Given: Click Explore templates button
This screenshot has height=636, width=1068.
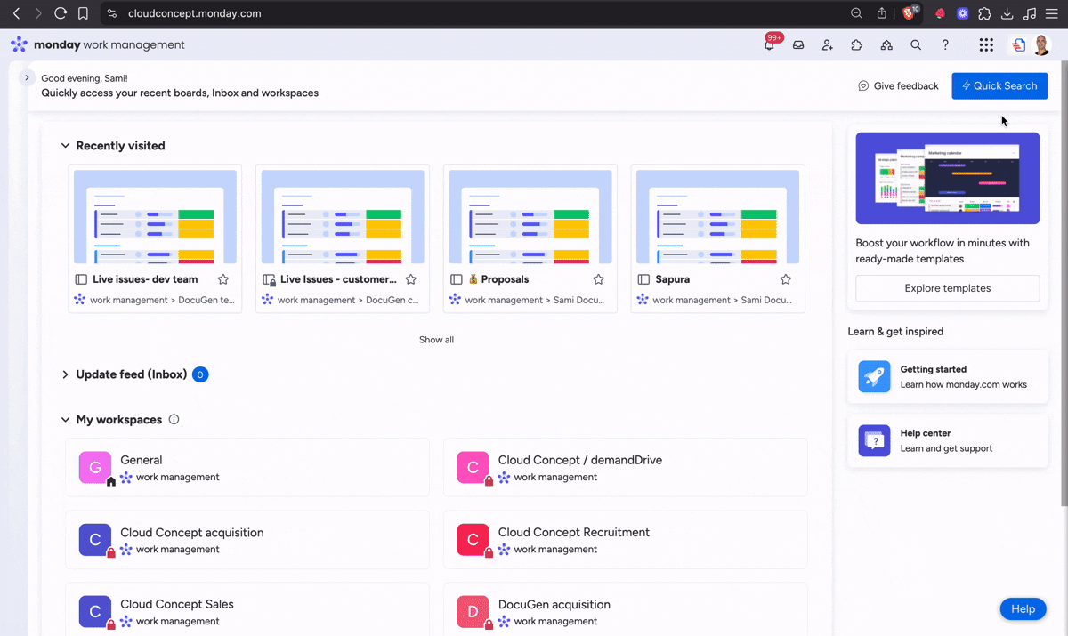Looking at the screenshot, I should point(947,288).
